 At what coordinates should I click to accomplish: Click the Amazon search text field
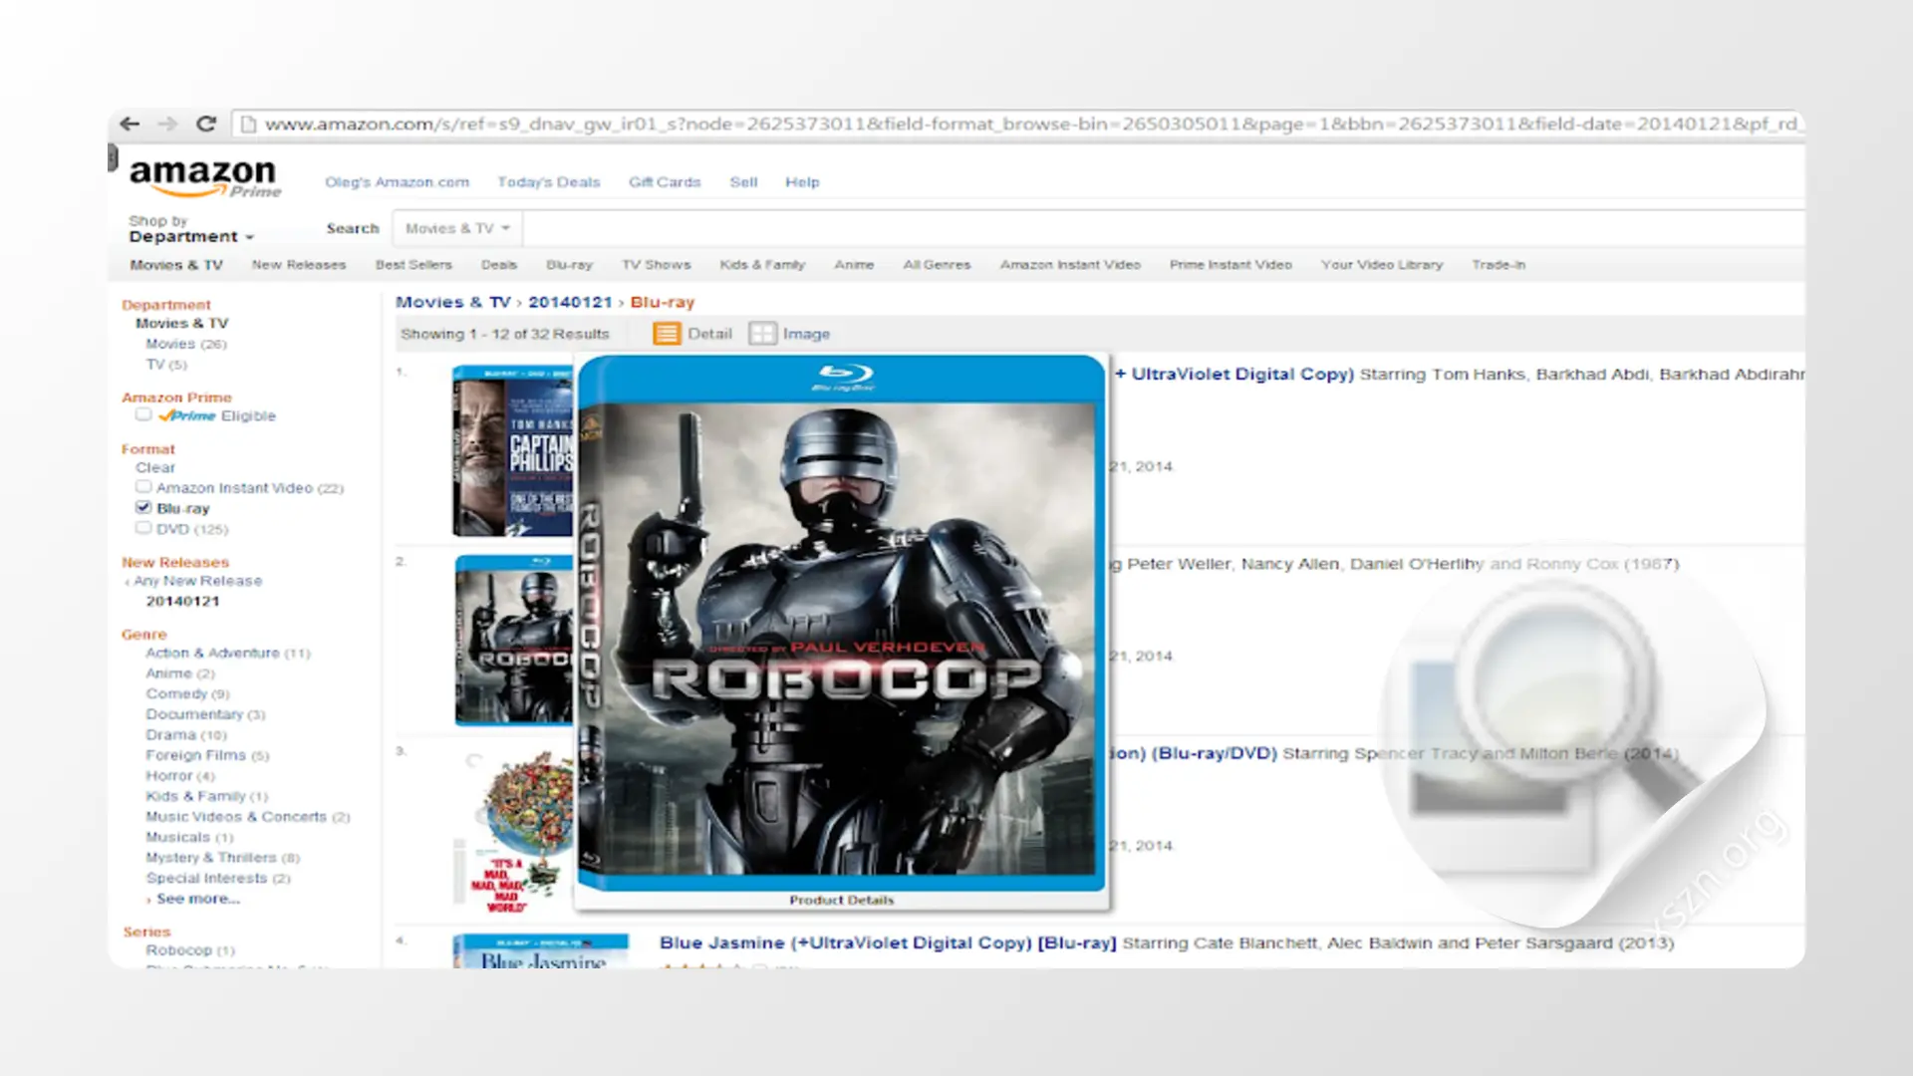tap(1164, 228)
